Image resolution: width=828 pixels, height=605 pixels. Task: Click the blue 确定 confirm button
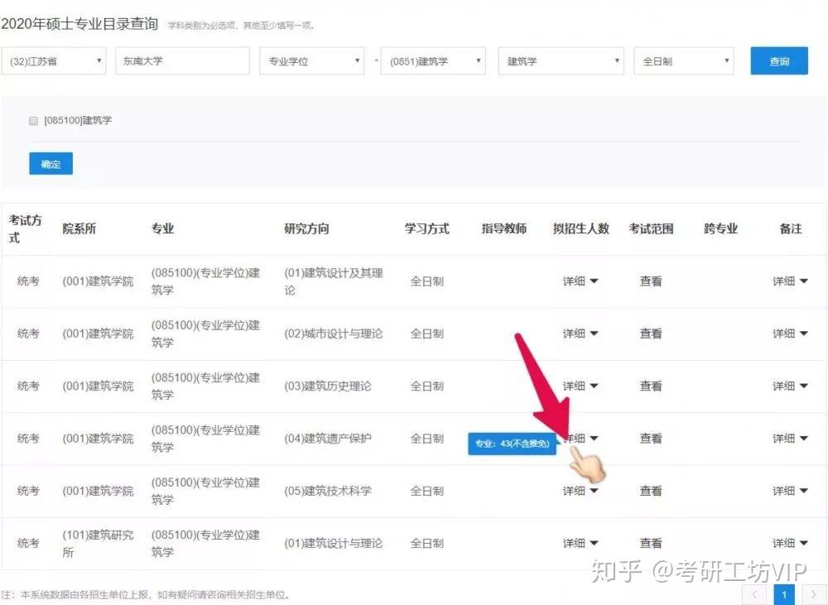tap(51, 164)
